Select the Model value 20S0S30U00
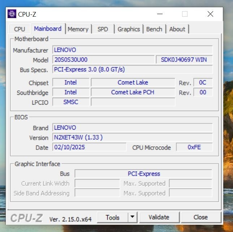 pos(103,60)
